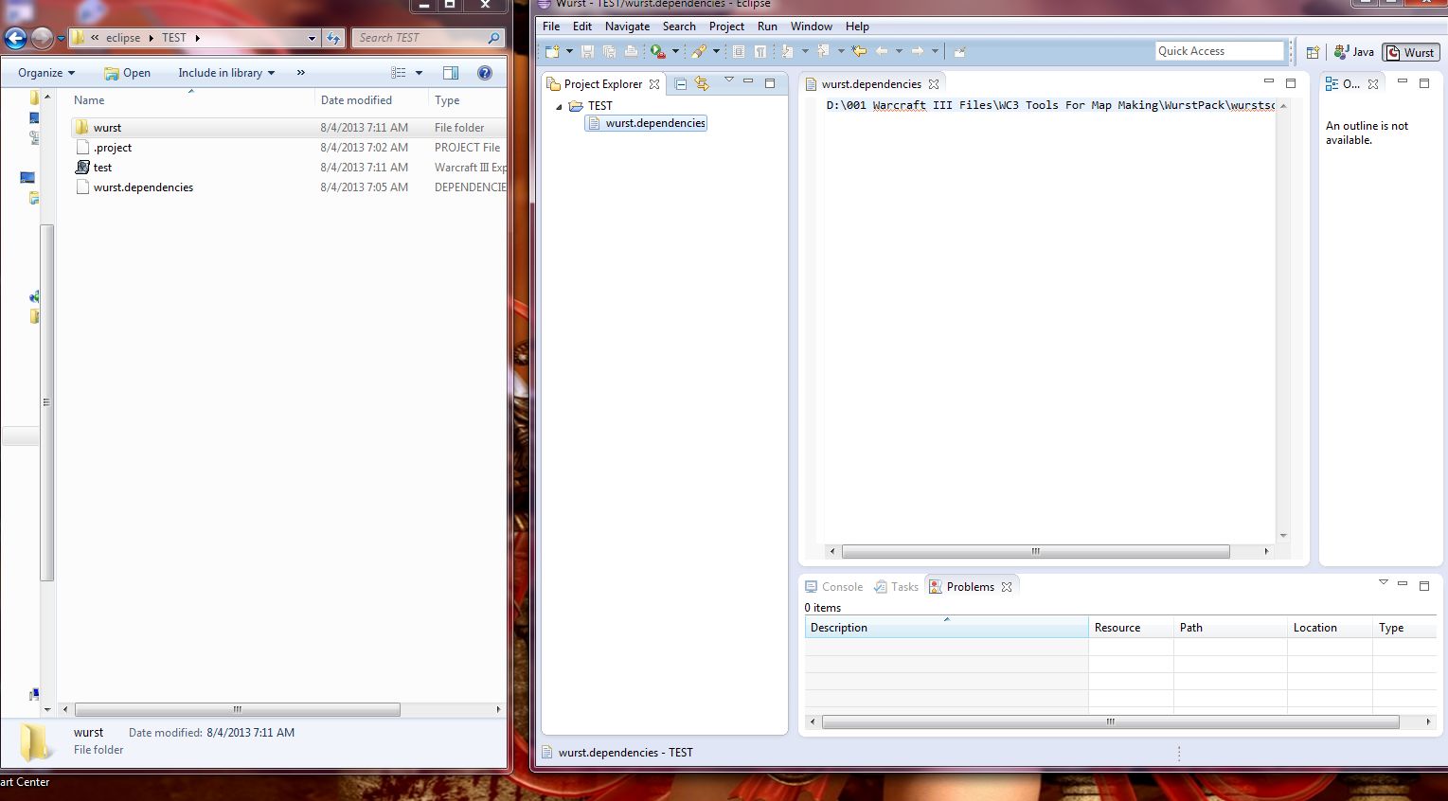Switch to the Java perspective
This screenshot has height=801, width=1448.
(1354, 52)
